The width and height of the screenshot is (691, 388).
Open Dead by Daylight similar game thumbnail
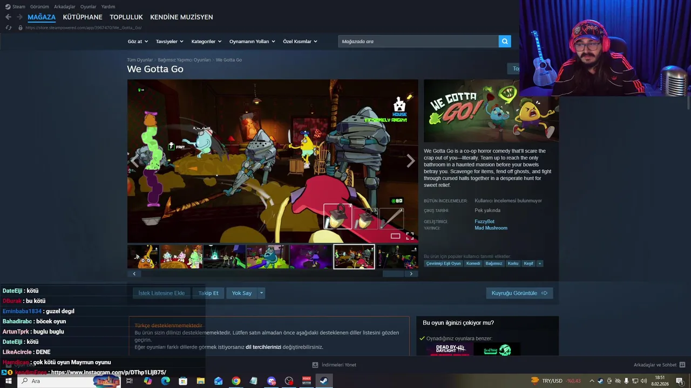coord(451,349)
